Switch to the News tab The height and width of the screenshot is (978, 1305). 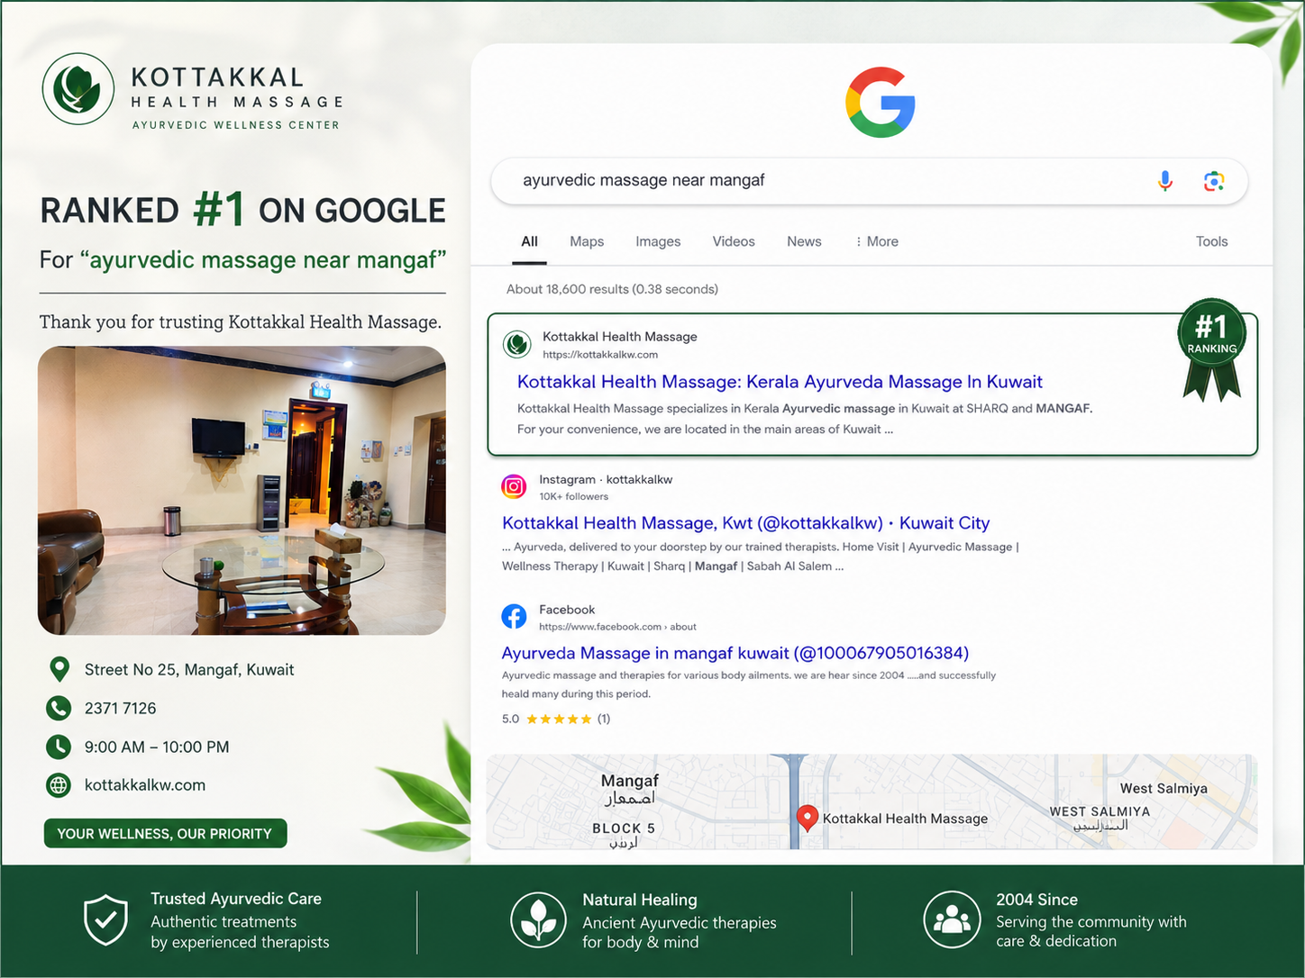tap(804, 241)
